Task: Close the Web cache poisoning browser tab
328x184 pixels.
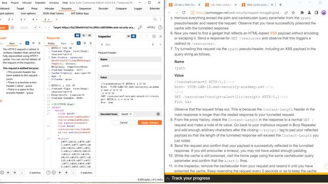Action: click(x=272, y=5)
